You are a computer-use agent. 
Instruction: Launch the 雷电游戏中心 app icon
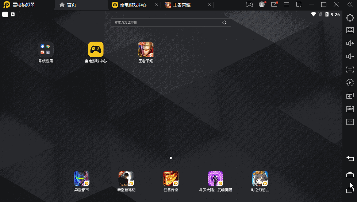click(96, 49)
